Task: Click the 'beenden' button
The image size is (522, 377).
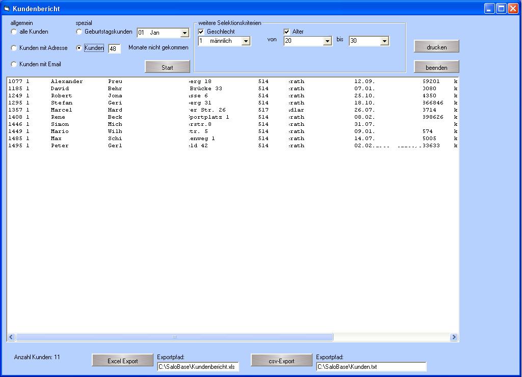Action: (x=436, y=67)
